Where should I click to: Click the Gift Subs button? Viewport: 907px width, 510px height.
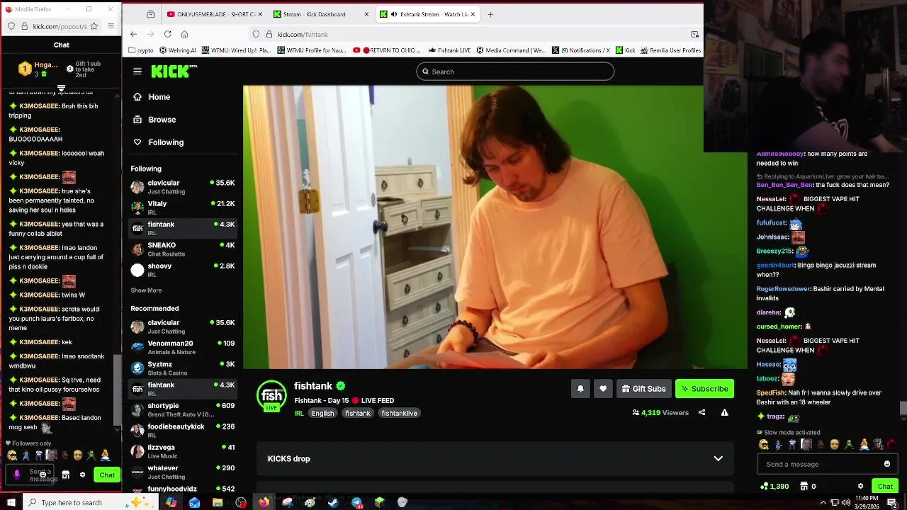pyautogui.click(x=643, y=388)
